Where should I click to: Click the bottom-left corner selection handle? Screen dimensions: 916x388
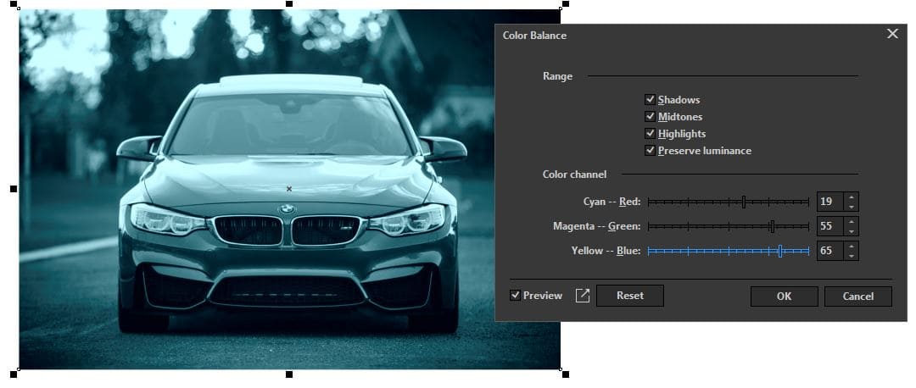(14, 374)
